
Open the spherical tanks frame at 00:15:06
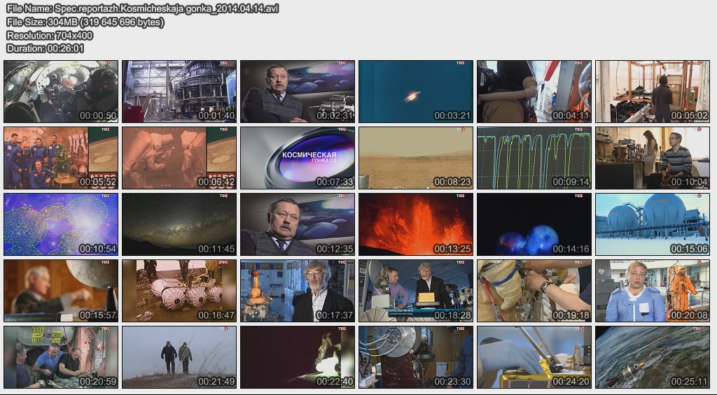[653, 224]
